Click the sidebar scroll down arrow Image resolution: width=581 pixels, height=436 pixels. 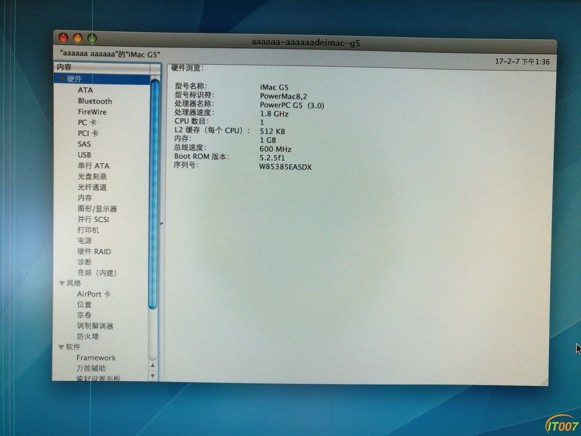(x=153, y=375)
